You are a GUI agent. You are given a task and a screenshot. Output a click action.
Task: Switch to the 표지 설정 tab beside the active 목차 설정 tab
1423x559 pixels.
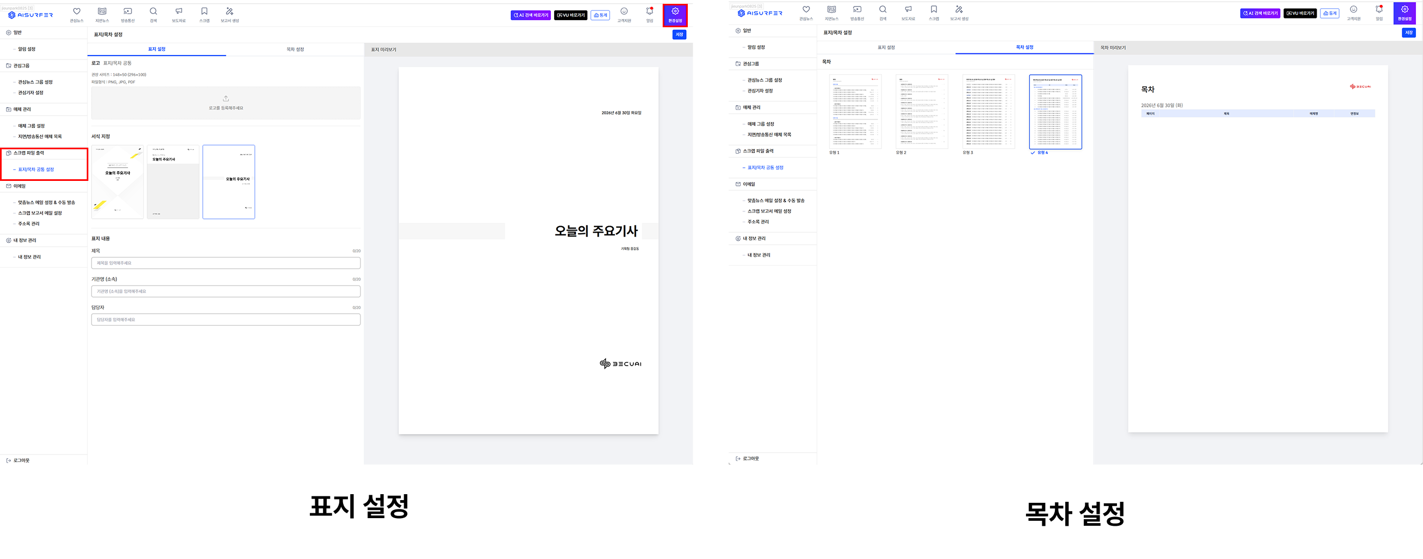886,47
